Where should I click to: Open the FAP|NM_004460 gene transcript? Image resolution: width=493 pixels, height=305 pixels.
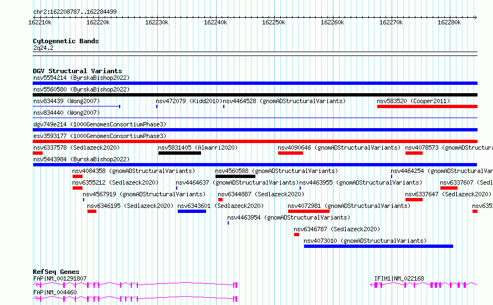pyautogui.click(x=55, y=292)
